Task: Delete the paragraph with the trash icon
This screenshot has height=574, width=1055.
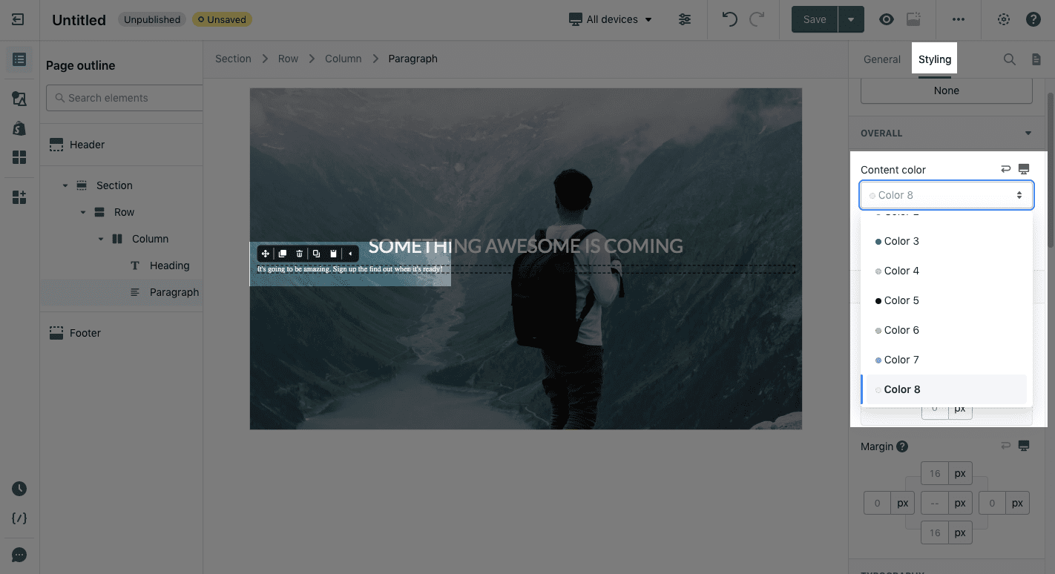Action: pos(300,254)
